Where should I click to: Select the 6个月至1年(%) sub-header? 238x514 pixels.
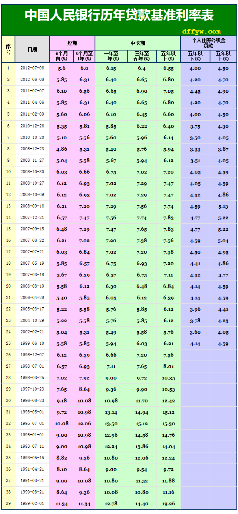[x=84, y=56]
